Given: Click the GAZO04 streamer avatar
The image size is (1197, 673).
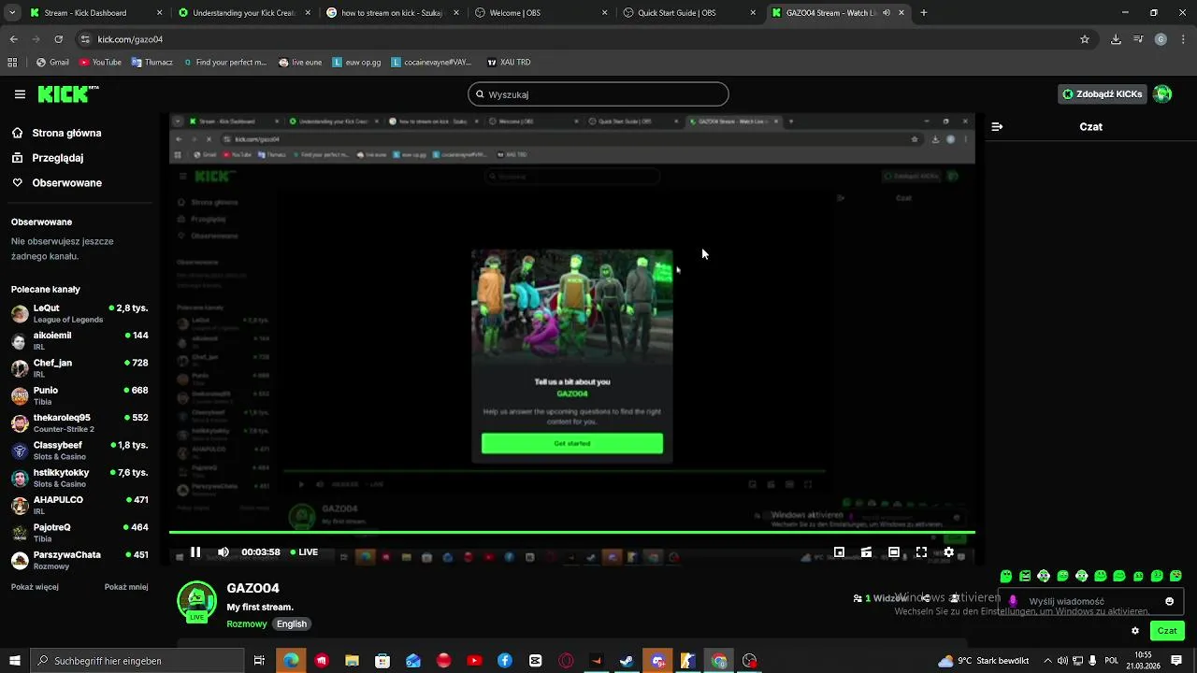Looking at the screenshot, I should pyautogui.click(x=197, y=602).
